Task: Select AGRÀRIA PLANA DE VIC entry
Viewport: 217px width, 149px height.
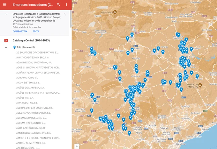Action: click(38, 73)
